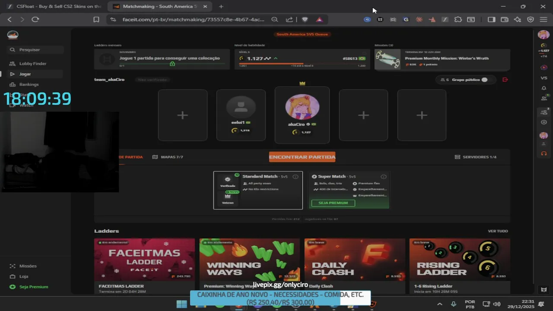
Task: Click the Pesquisar search field
Action: pyautogui.click(x=36, y=50)
